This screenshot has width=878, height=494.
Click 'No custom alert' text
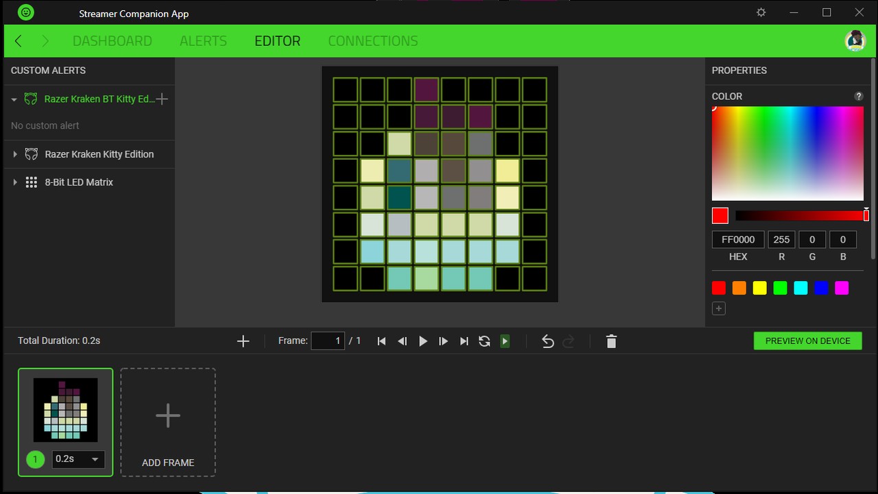click(x=45, y=126)
